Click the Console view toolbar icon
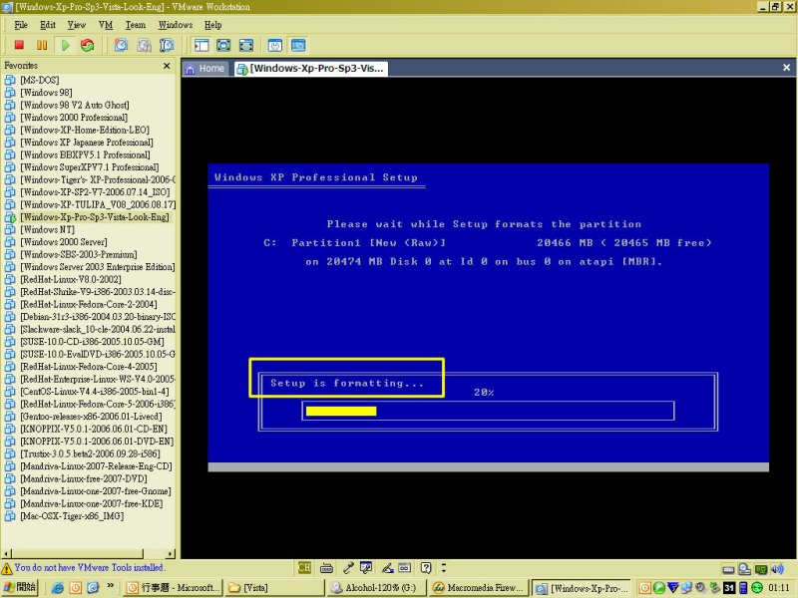This screenshot has height=598, width=798. 298,45
